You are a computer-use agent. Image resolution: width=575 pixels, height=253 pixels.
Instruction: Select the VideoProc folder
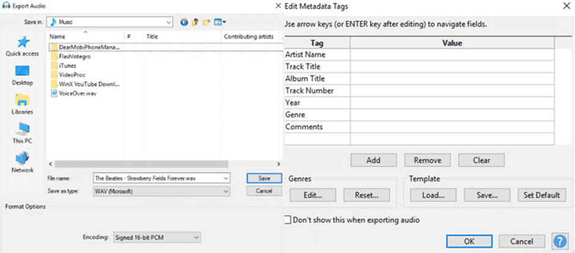(x=68, y=75)
